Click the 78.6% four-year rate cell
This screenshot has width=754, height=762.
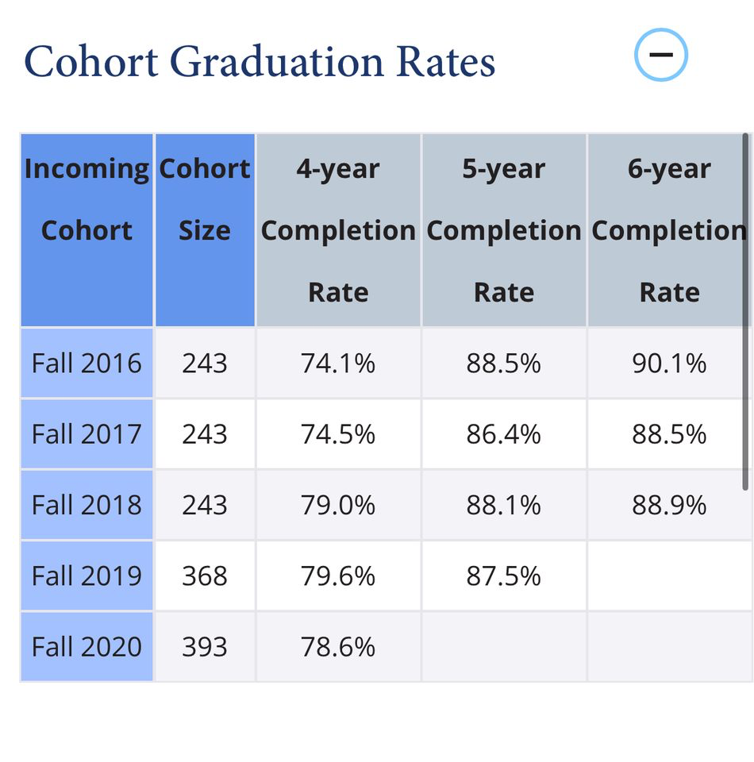pyautogui.click(x=338, y=647)
